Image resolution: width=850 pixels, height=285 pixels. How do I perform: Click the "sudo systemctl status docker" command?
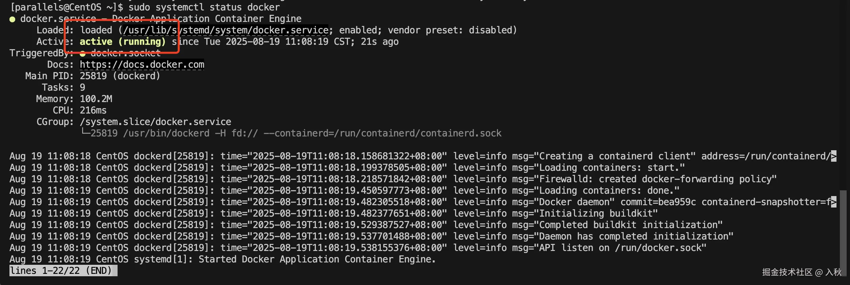204,7
